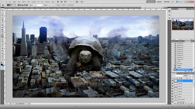Launch Bridge from the application bar
195x109 pixels.
58,2
